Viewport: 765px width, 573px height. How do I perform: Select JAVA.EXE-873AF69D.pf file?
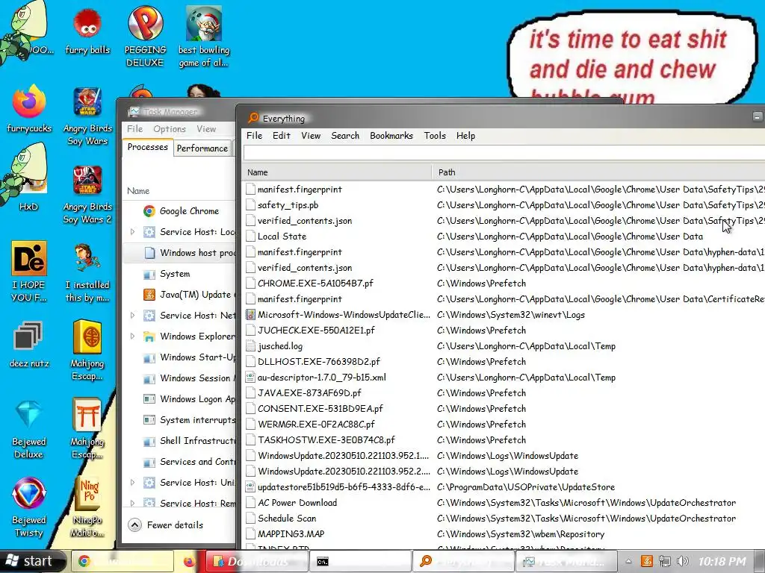503,392
